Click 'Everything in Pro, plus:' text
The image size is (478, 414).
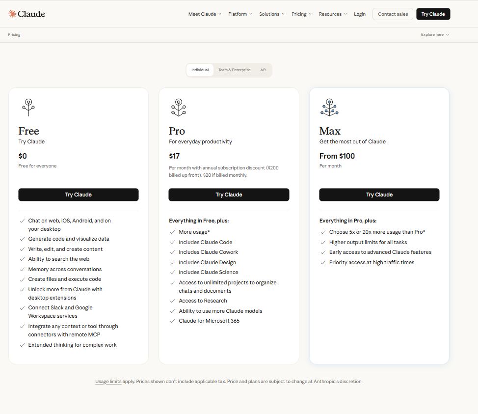[x=348, y=221]
